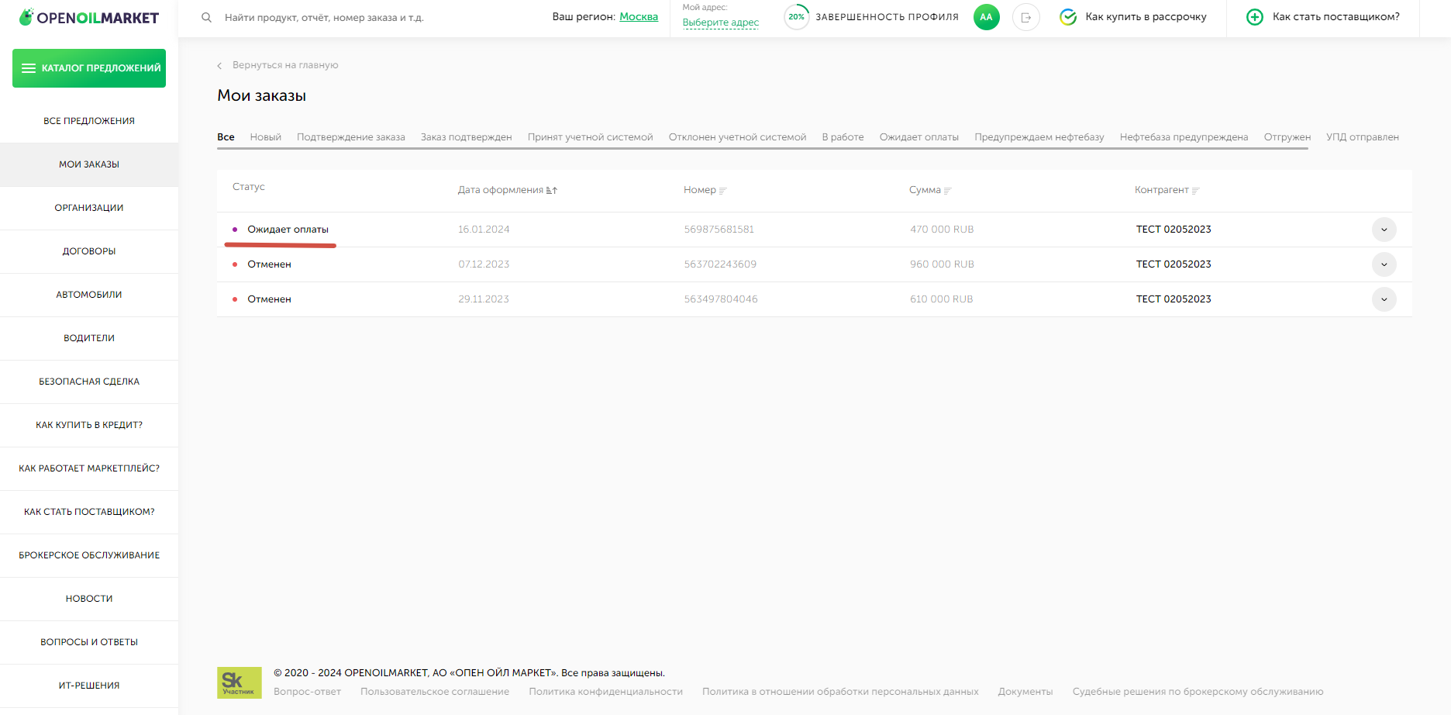Click the plus icon for becoming supplier
The height and width of the screenshot is (715, 1451).
tap(1254, 17)
